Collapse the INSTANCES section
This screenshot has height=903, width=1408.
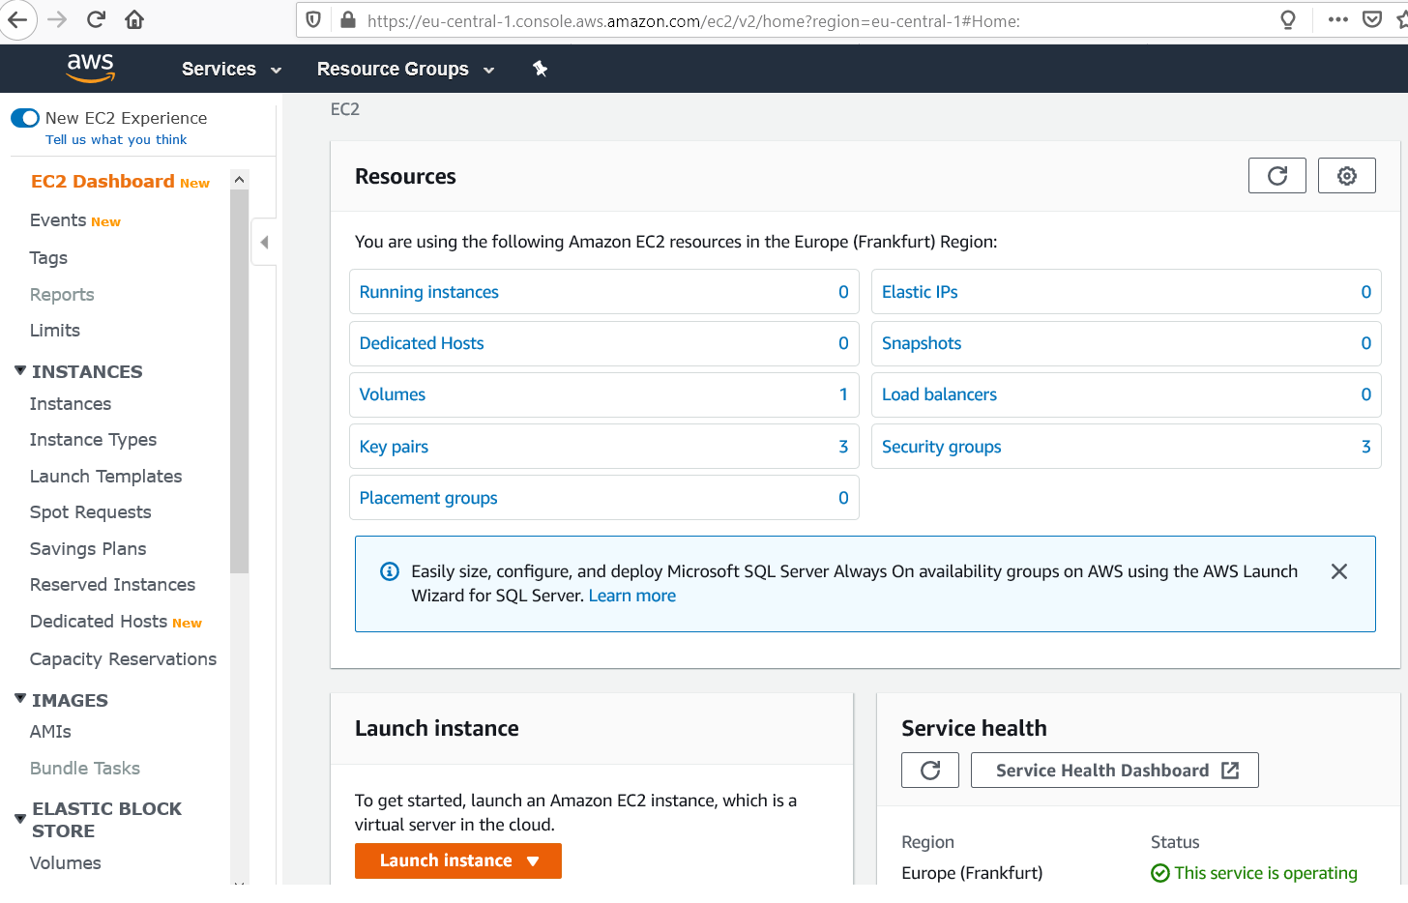(x=20, y=370)
